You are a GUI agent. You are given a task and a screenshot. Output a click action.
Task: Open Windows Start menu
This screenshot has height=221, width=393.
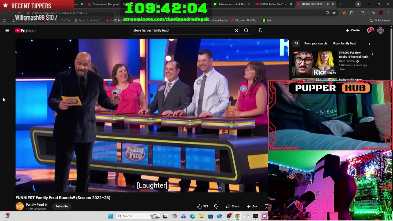[x=111, y=216]
